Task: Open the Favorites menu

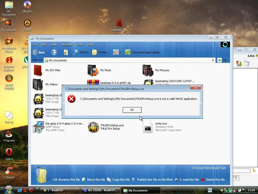Action: (x=67, y=44)
